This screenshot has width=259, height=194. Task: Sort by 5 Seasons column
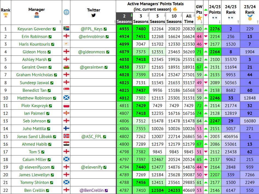coord(157,19)
